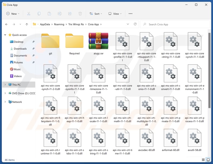
Task: Open the View dropdown menu
Action: (115, 13)
